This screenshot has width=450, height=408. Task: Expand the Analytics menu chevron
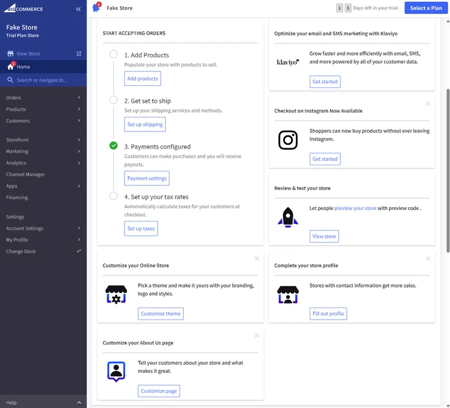click(79, 163)
